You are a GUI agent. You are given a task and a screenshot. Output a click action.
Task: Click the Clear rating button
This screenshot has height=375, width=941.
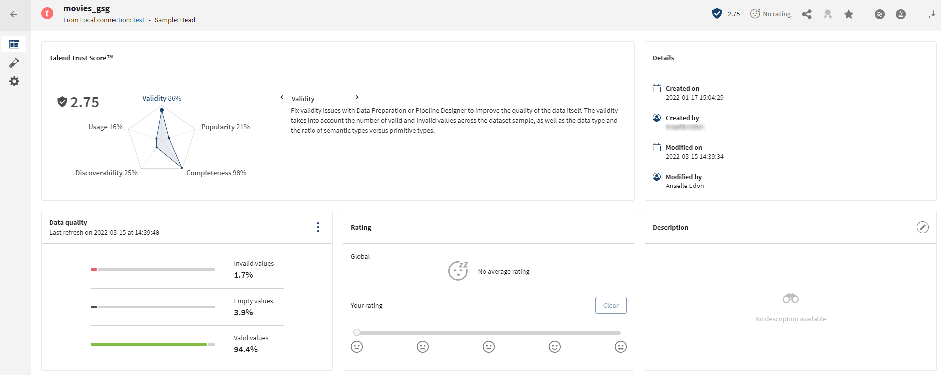[x=610, y=305]
